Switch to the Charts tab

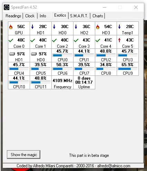click(x=98, y=16)
